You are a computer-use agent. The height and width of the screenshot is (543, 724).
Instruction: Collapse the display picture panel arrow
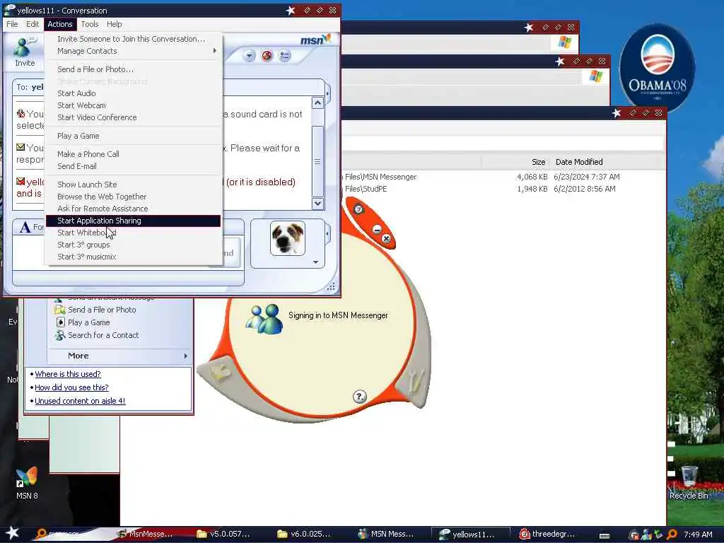328,234
